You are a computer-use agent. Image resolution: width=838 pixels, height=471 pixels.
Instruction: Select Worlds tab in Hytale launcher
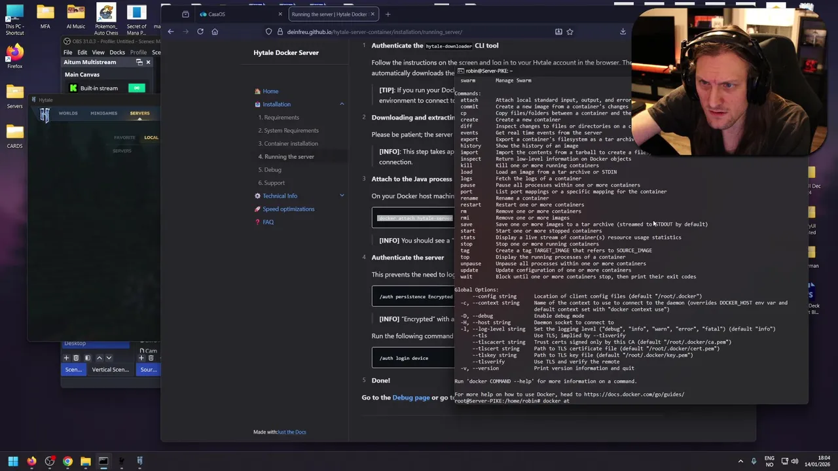(x=68, y=113)
